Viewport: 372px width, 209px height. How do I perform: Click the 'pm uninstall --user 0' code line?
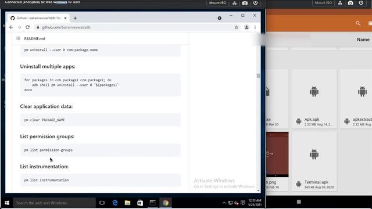click(61, 50)
